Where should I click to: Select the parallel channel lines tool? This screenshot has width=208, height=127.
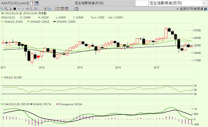tap(27, 9)
